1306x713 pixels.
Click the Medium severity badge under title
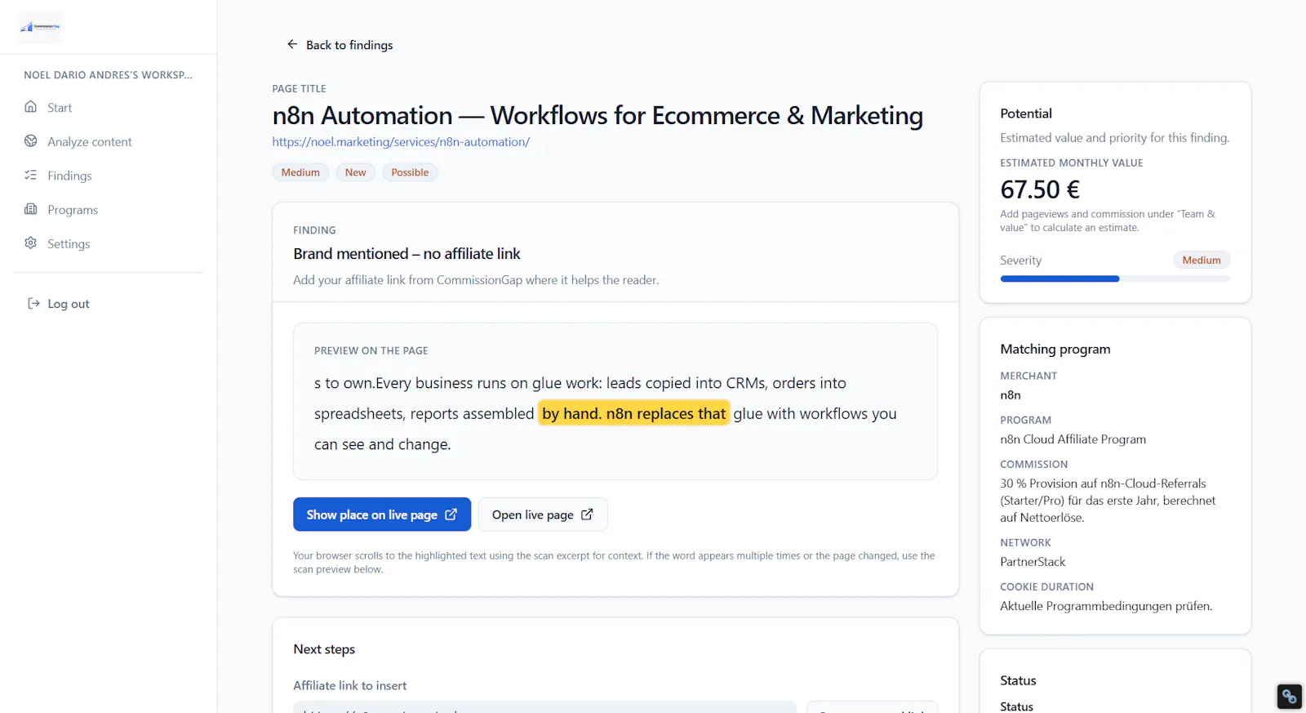300,172
